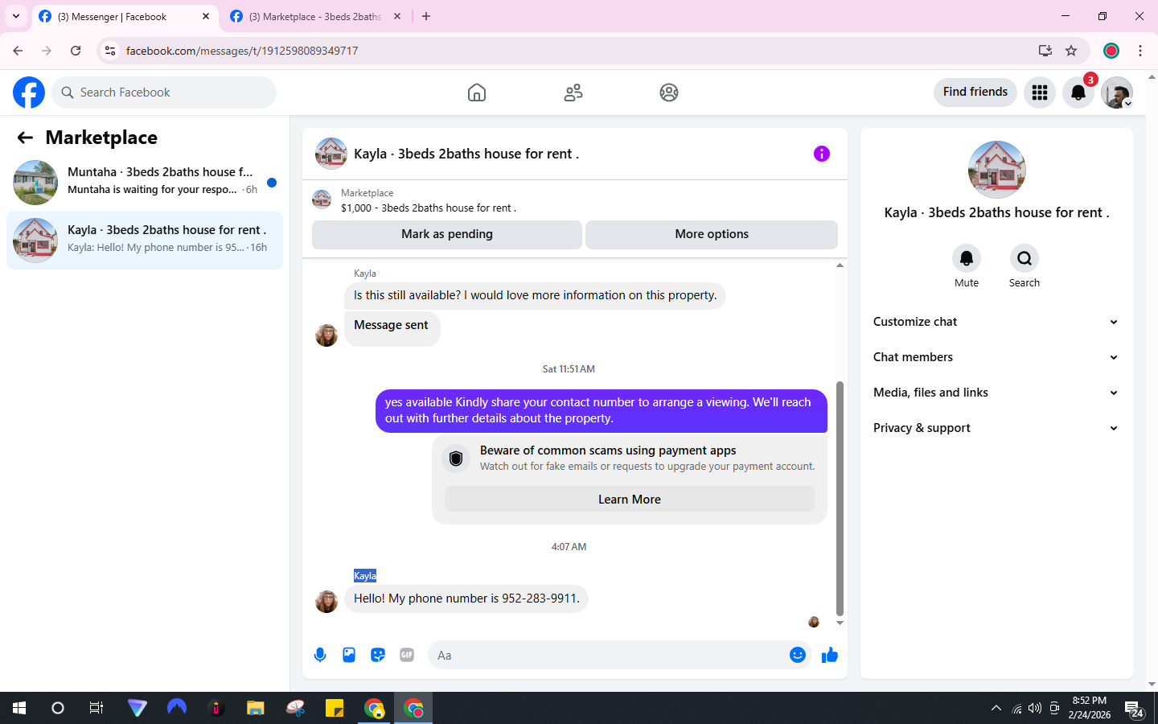This screenshot has width=1158, height=724.
Task: Open the Home feed icon
Action: [x=477, y=93]
